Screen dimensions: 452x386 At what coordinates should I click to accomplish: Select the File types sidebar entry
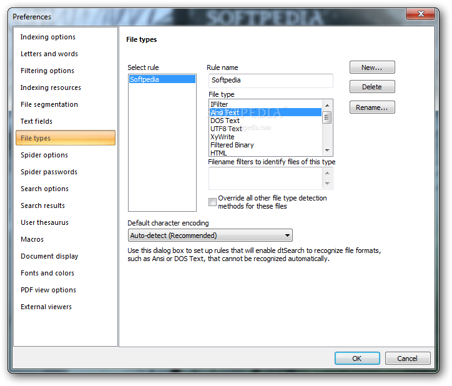pyautogui.click(x=66, y=138)
